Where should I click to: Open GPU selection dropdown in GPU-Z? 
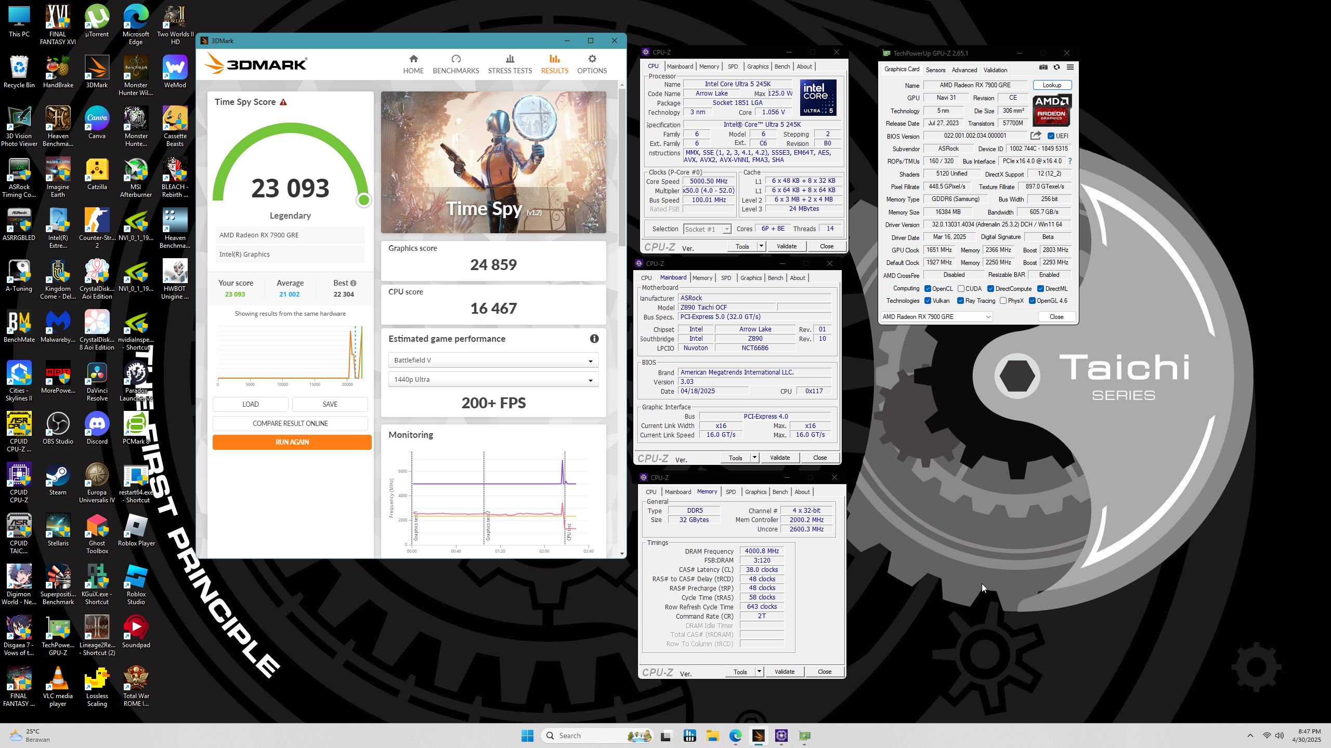pos(936,317)
